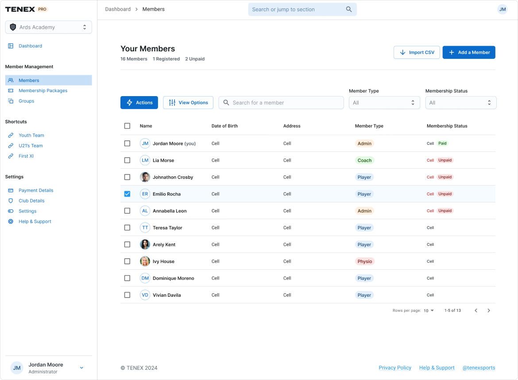Select Arely Kent's row checkbox
The image size is (518, 380).
pyautogui.click(x=127, y=244)
